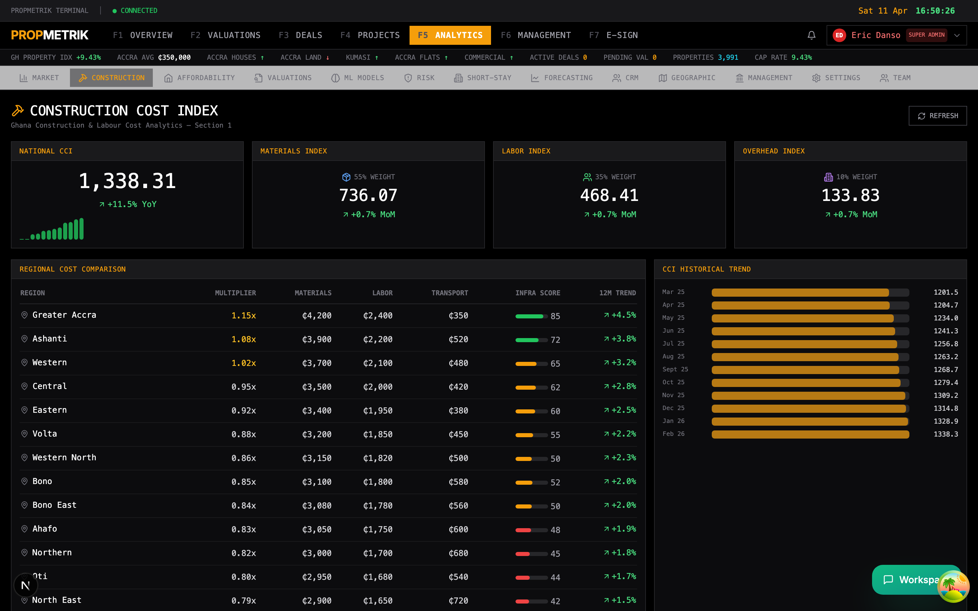Open the Eric Danso account dropdown chevron
Image resolution: width=978 pixels, height=611 pixels.
[x=957, y=35]
